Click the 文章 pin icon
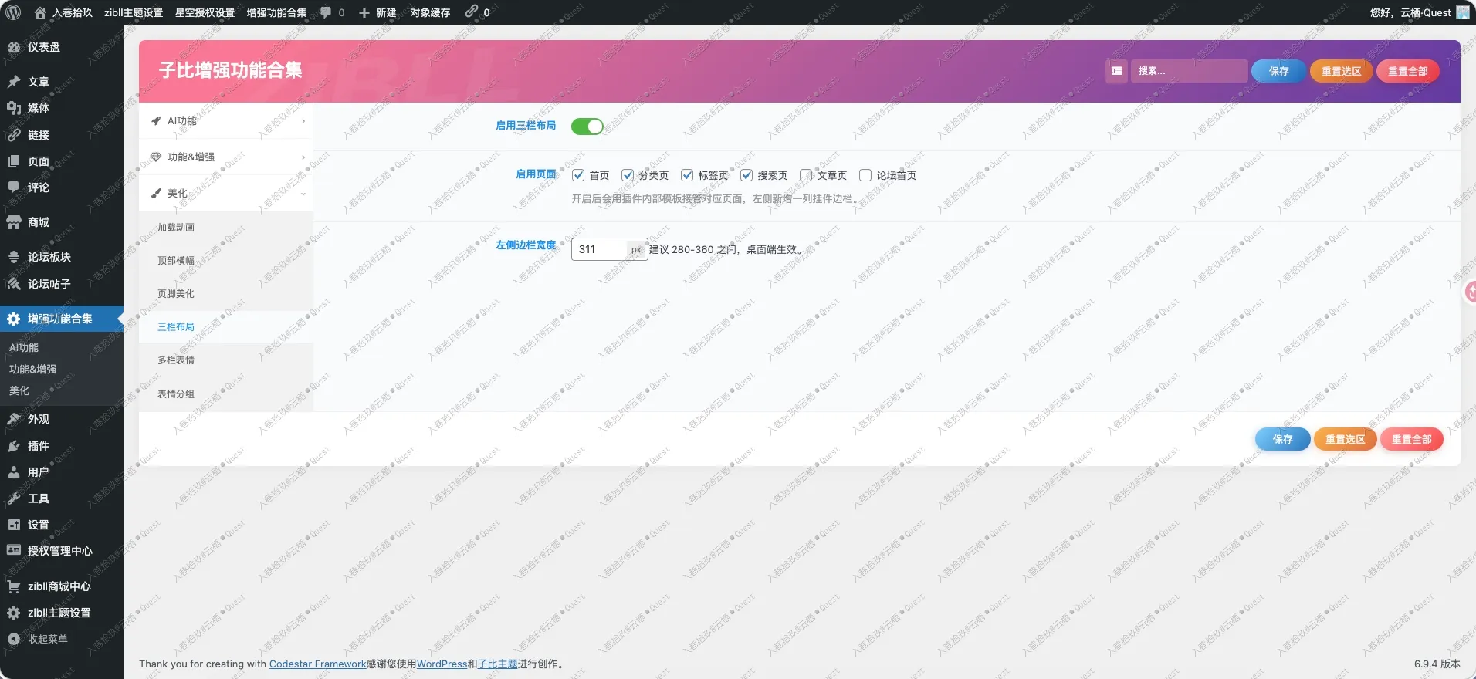1476x679 pixels. click(14, 82)
